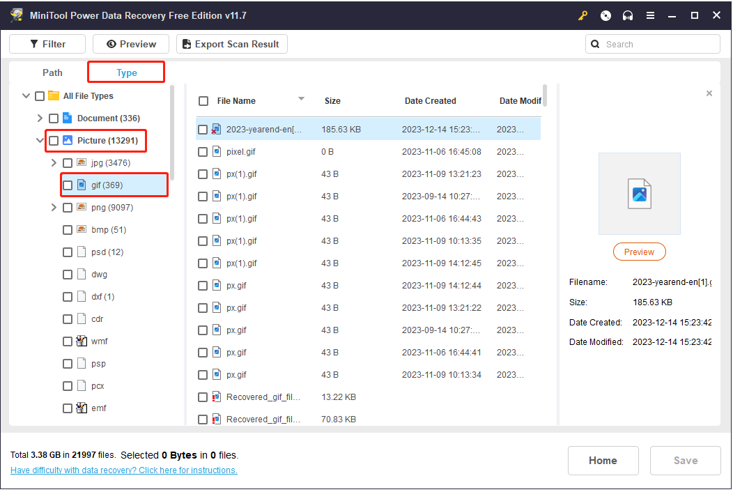The image size is (733, 492).
Task: Close the preview panel with X
Action: [x=709, y=93]
